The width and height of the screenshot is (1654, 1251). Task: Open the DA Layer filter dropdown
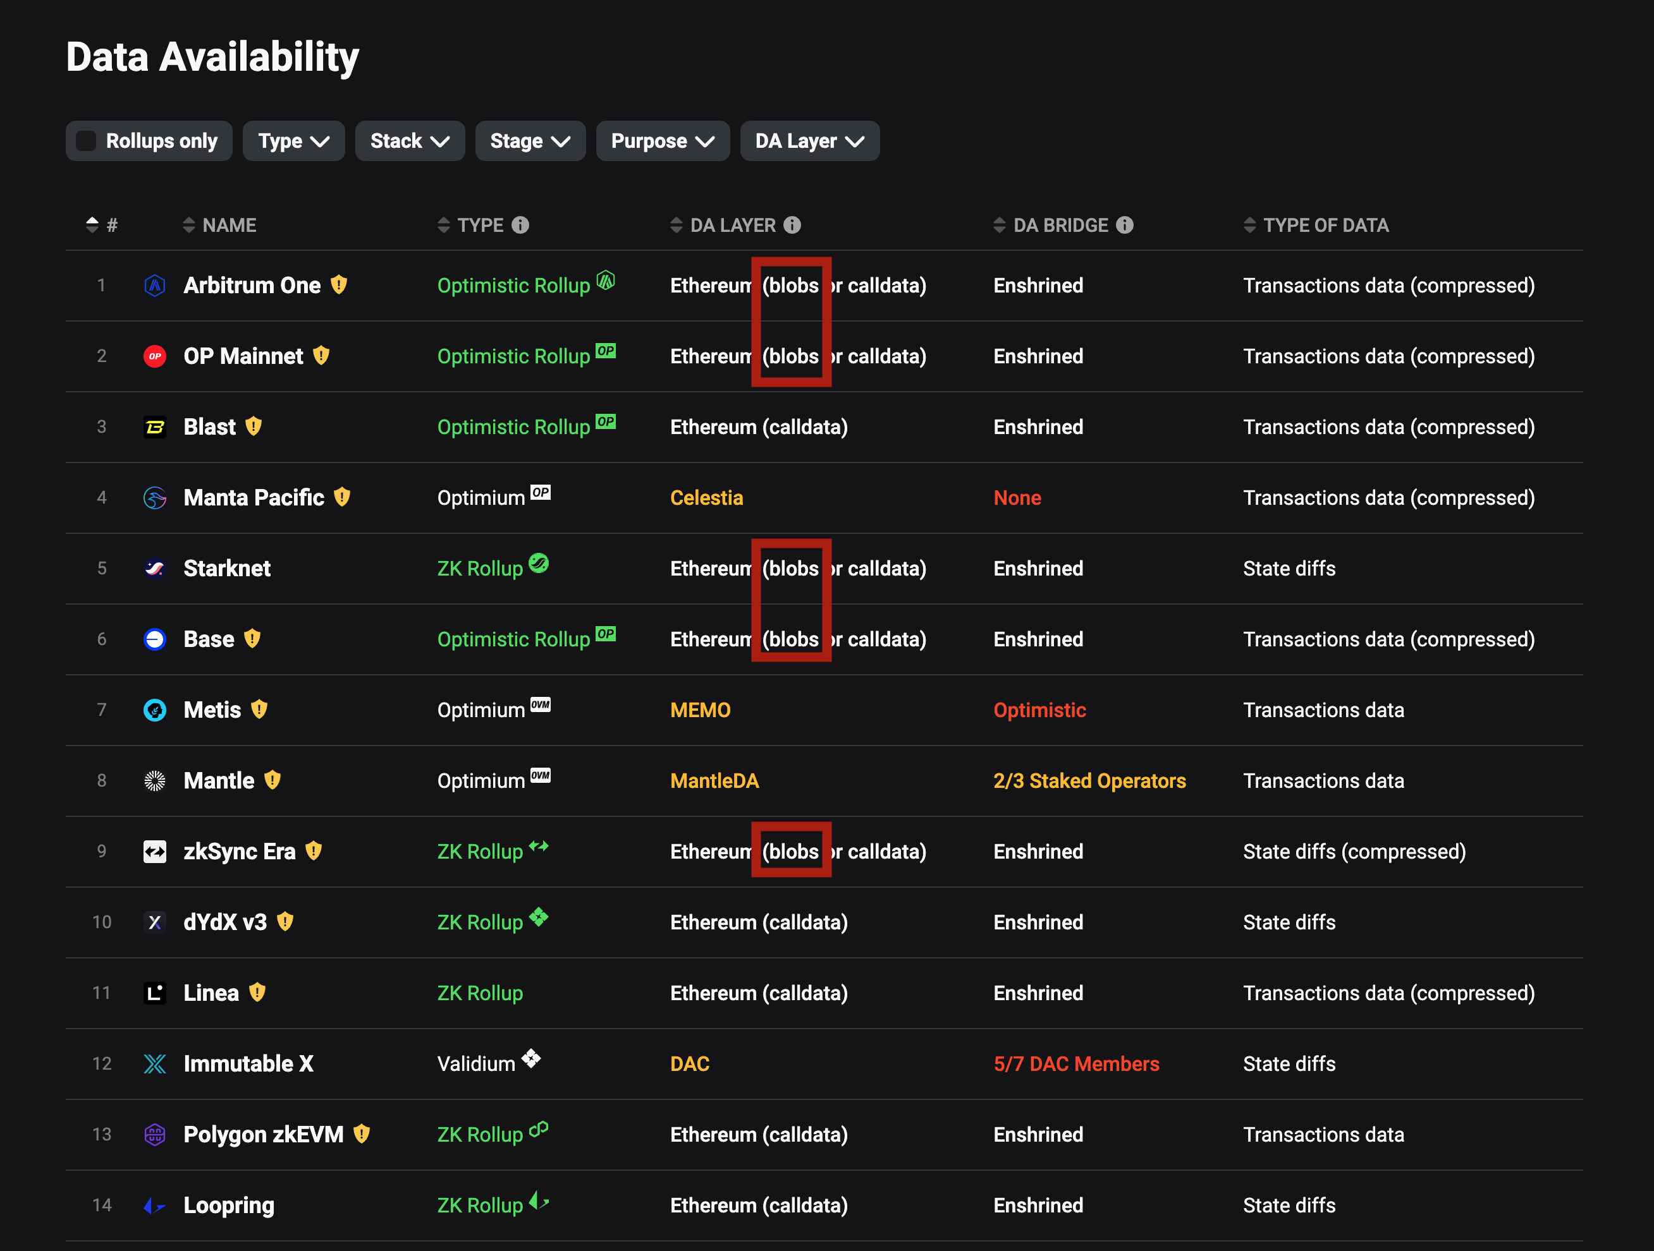pyautogui.click(x=809, y=142)
